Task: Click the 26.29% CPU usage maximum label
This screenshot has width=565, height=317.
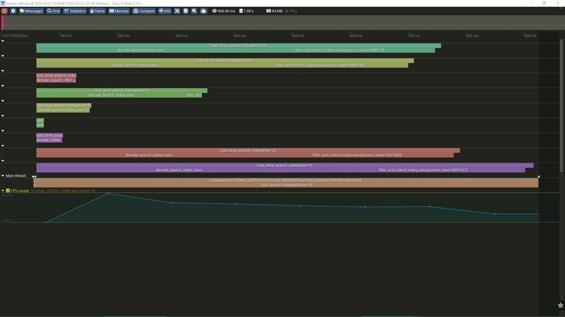Action: (7, 195)
